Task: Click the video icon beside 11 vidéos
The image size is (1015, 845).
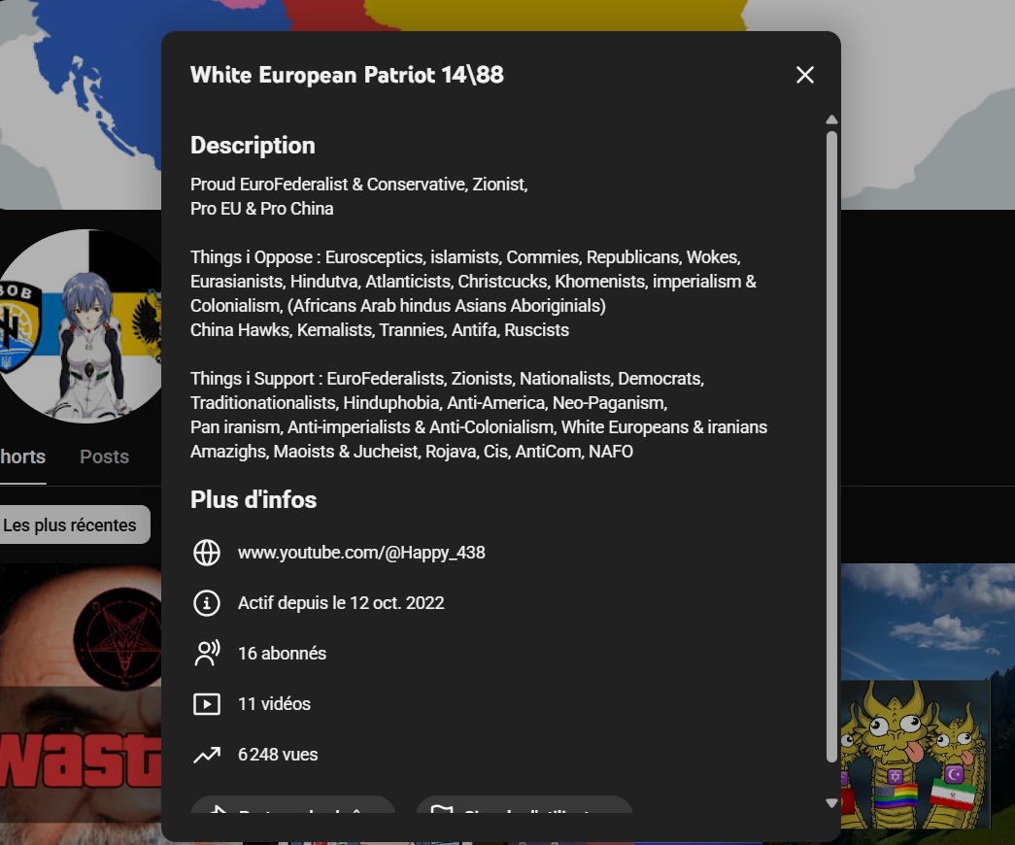Action: [x=207, y=704]
